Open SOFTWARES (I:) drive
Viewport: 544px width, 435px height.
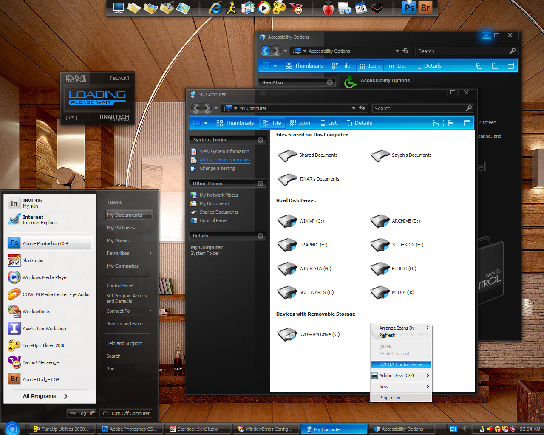(306, 292)
